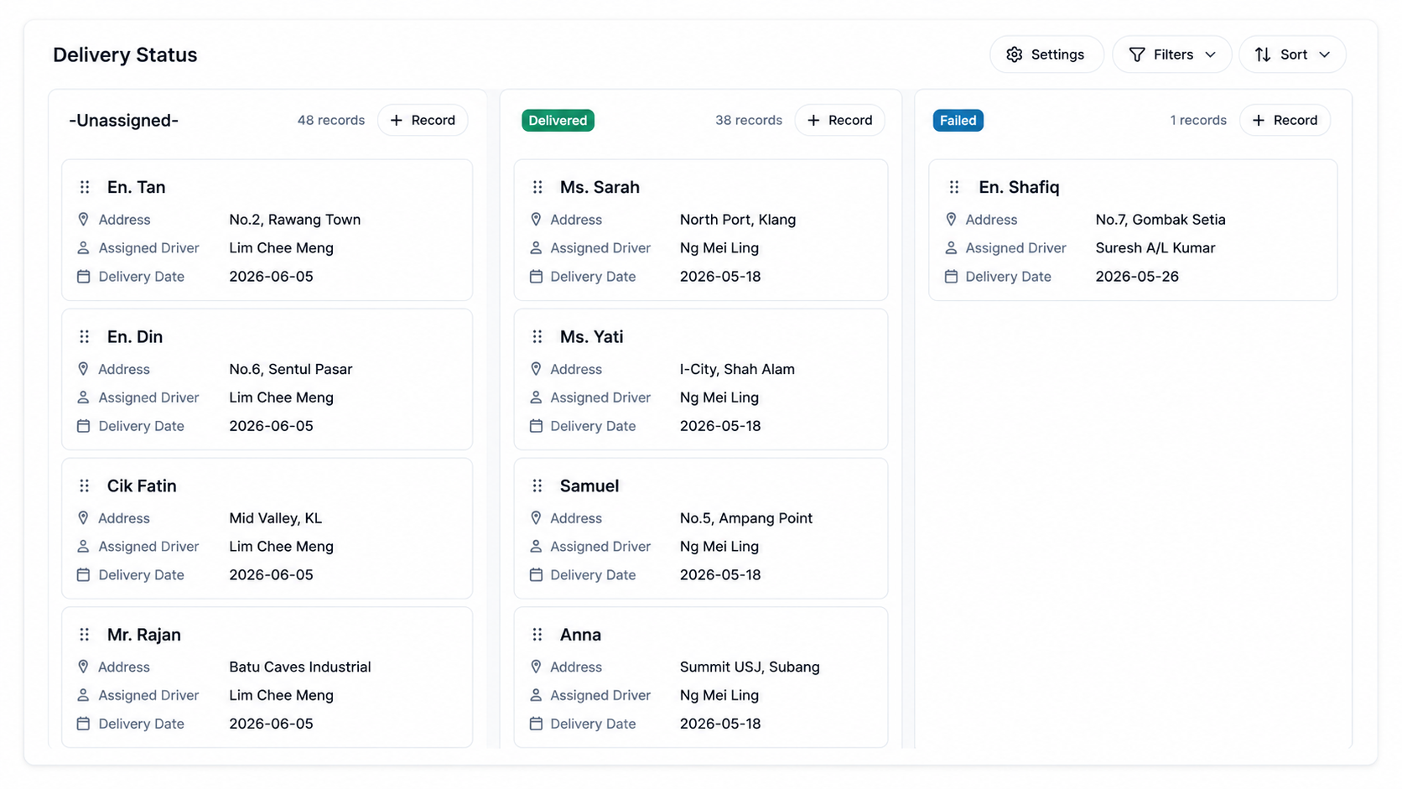Add a Record to Unassigned column
This screenshot has height=789, width=1402.
(423, 120)
